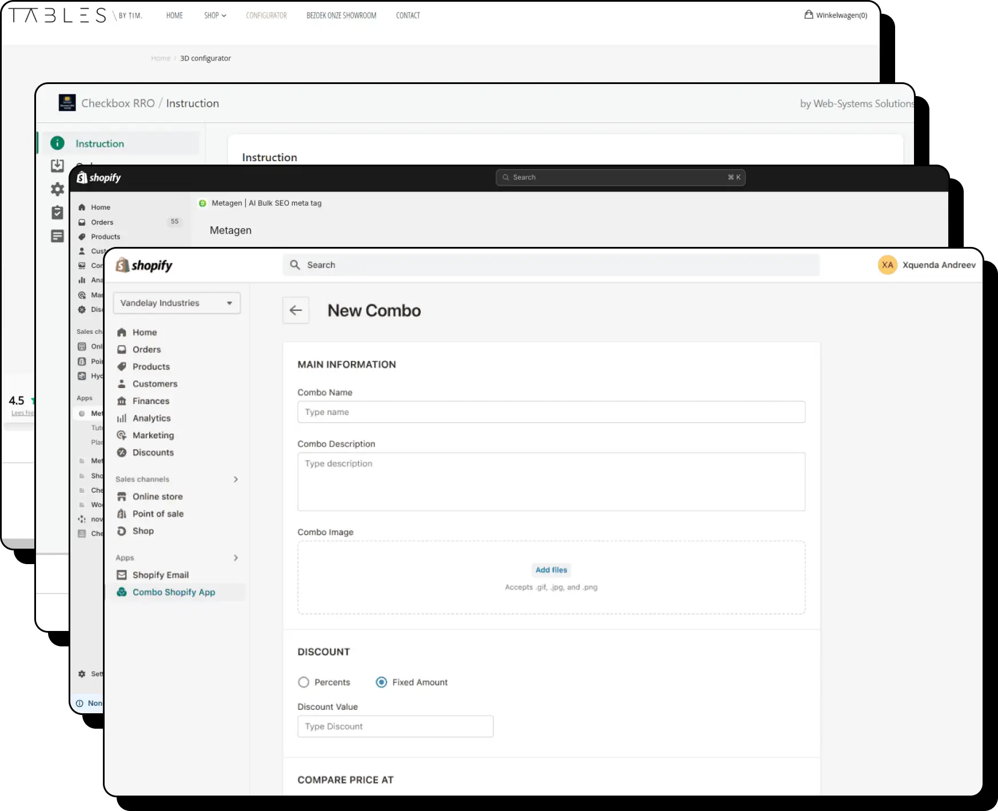Expand the Apps section chevron in front window
Screen dimensions: 998x811
point(235,558)
